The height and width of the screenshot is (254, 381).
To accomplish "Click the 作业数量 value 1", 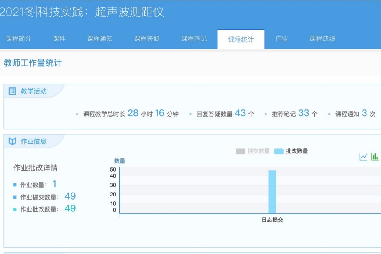I will (x=54, y=184).
